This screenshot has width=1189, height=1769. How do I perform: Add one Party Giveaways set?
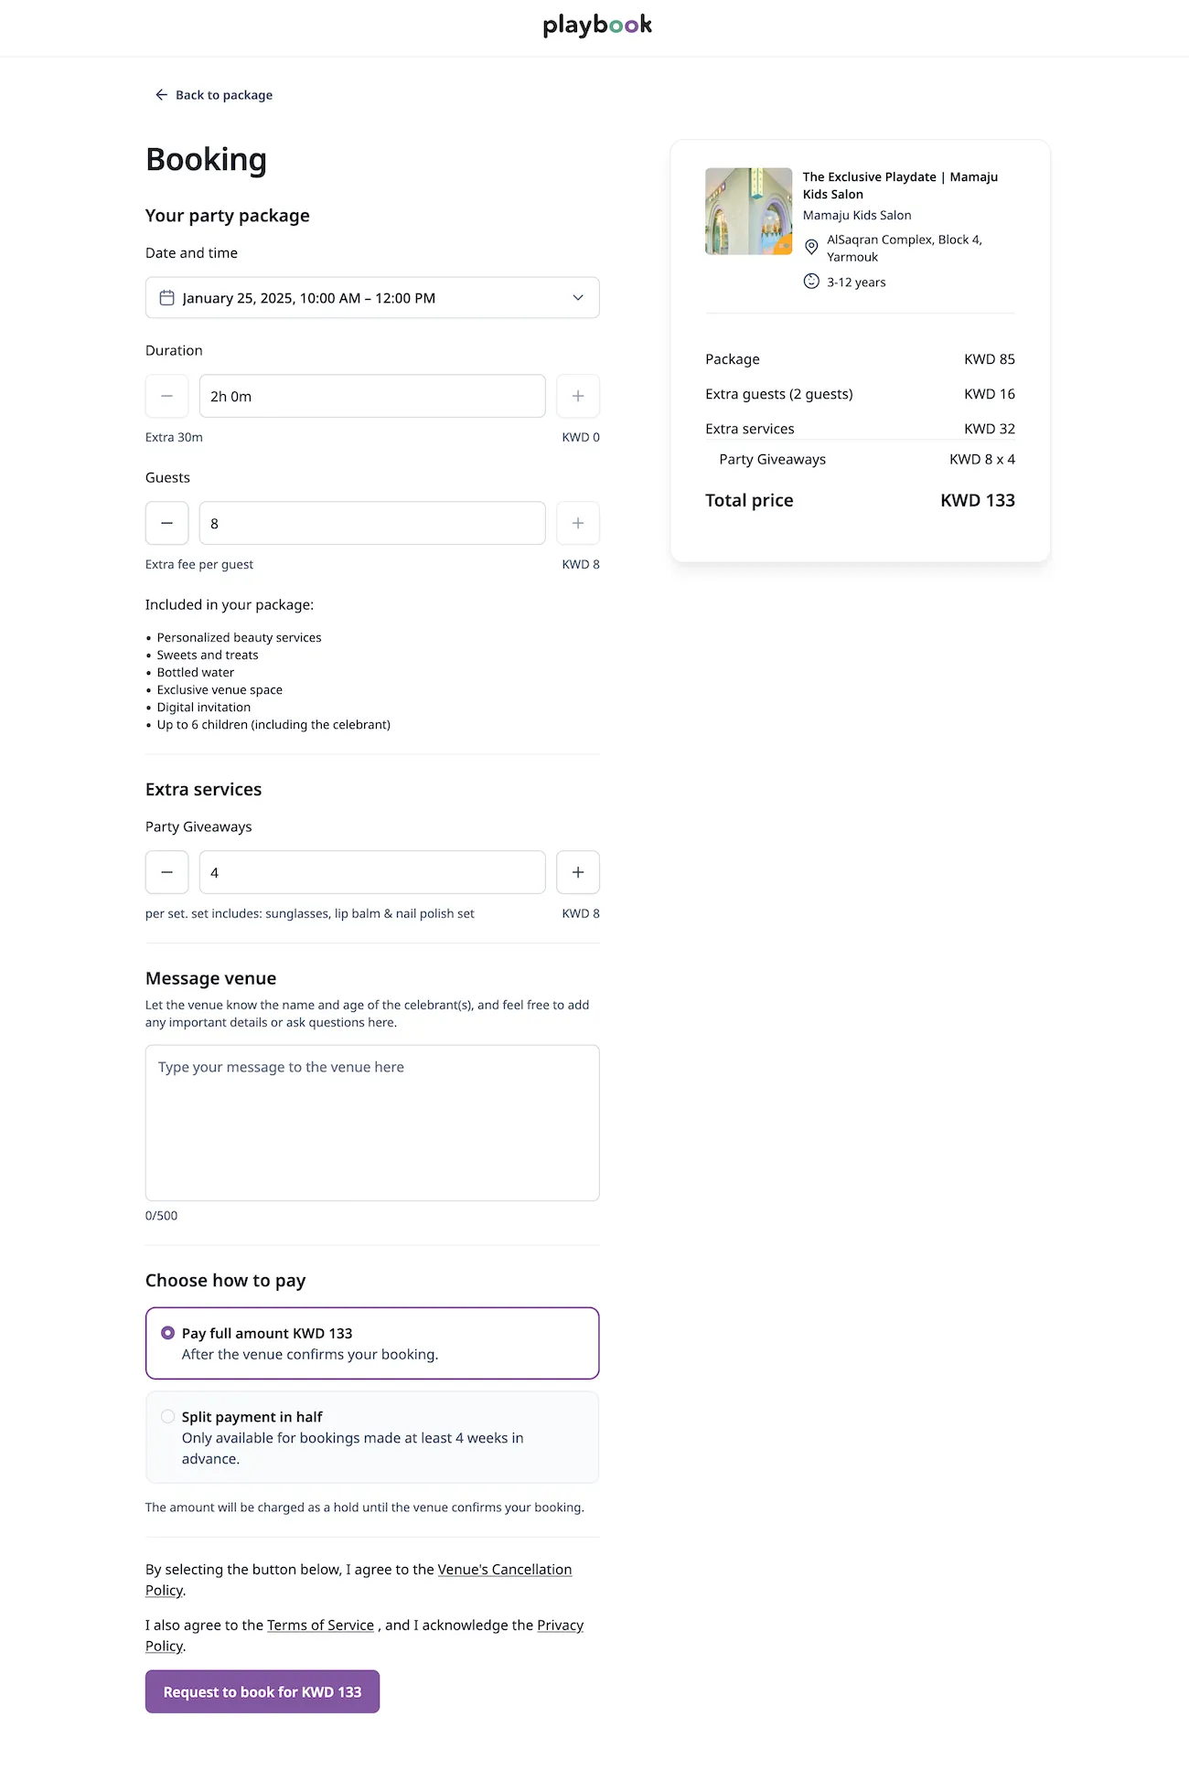coord(578,872)
